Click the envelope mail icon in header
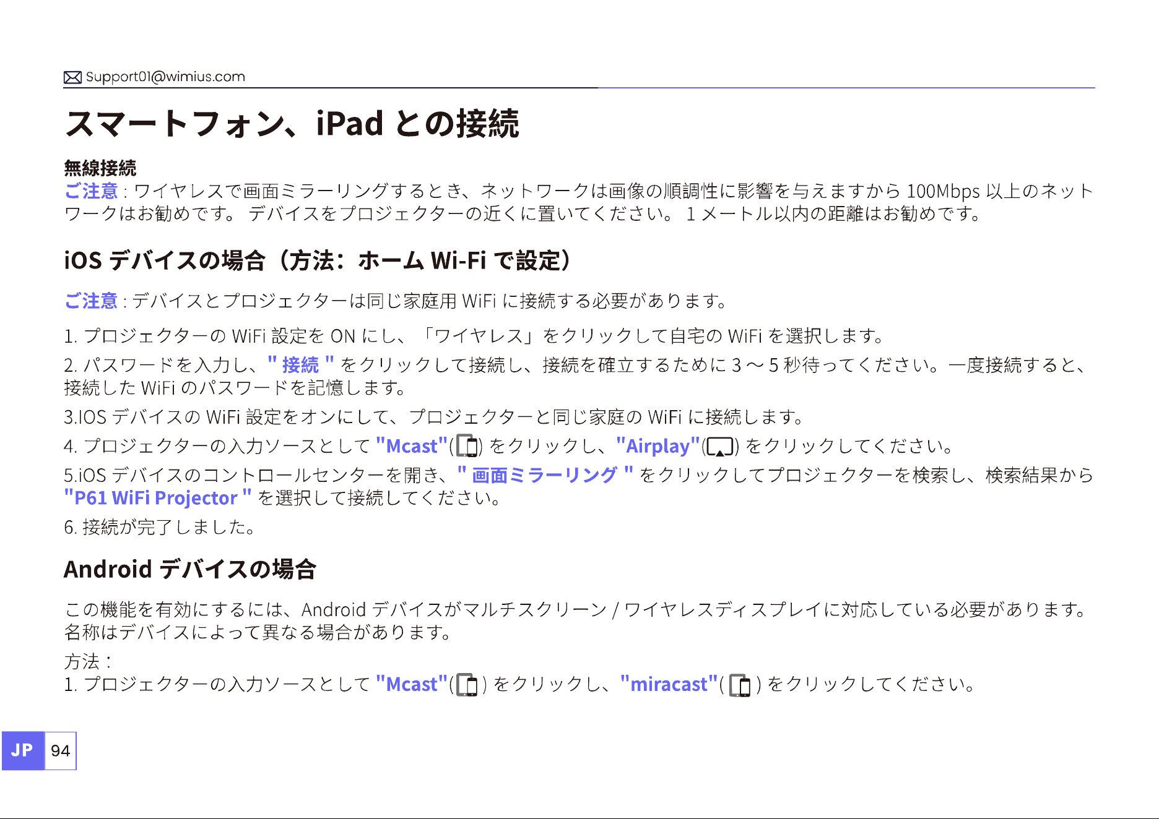1159x819 pixels. (x=72, y=77)
